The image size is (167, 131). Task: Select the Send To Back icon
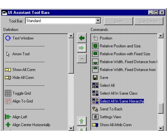click(95, 109)
